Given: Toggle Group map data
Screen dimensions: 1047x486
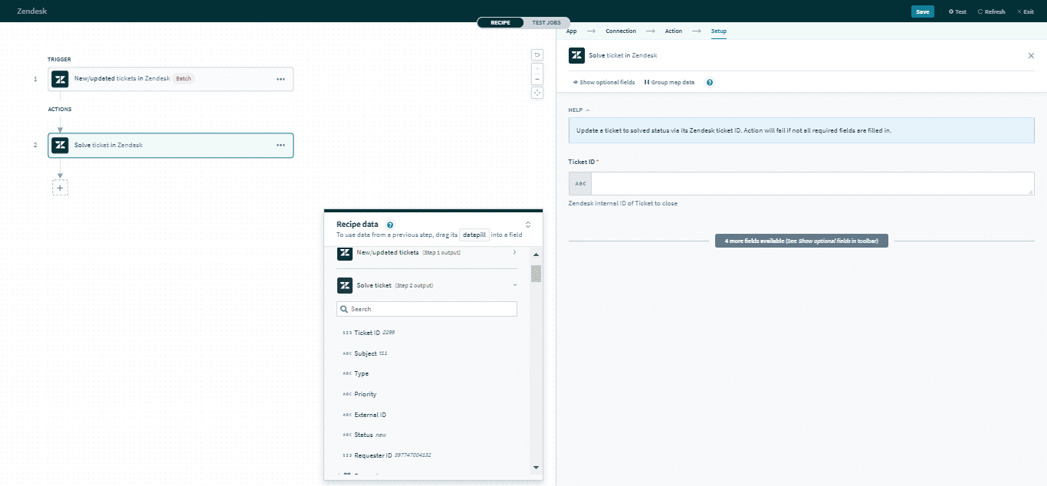Looking at the screenshot, I should pyautogui.click(x=669, y=82).
